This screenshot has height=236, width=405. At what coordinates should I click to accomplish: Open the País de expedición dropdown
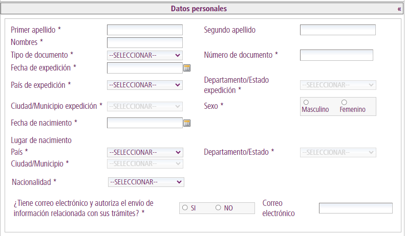[x=144, y=85]
